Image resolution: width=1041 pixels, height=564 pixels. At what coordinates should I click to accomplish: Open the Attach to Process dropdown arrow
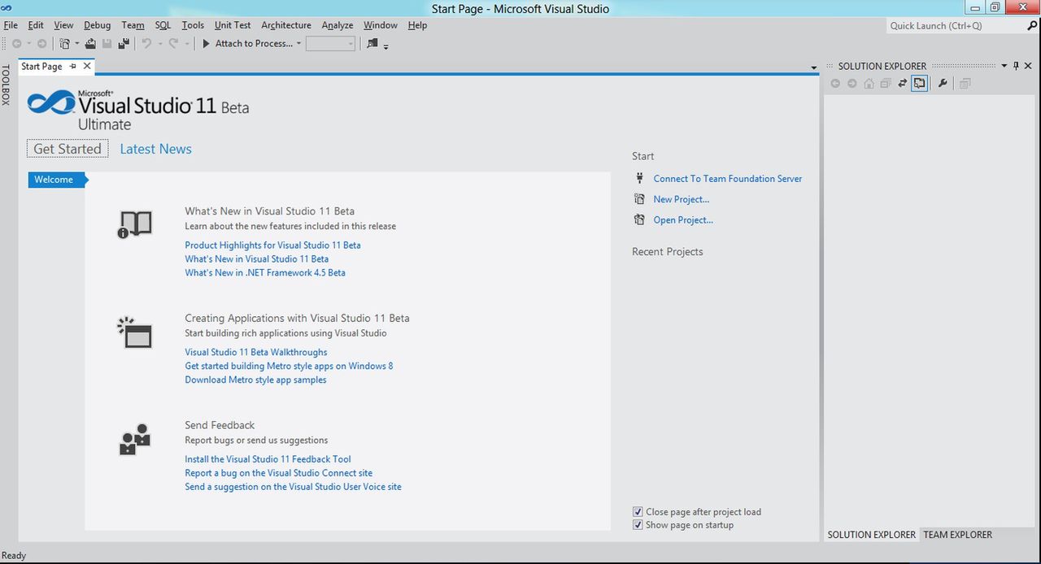click(x=298, y=44)
